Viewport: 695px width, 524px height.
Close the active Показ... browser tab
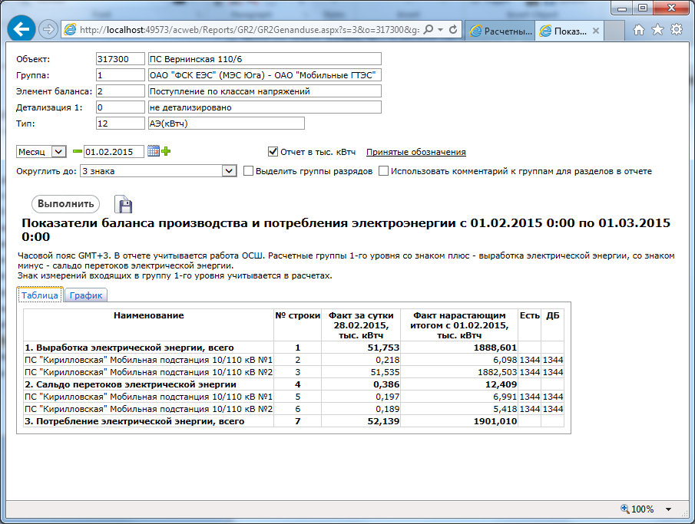596,31
